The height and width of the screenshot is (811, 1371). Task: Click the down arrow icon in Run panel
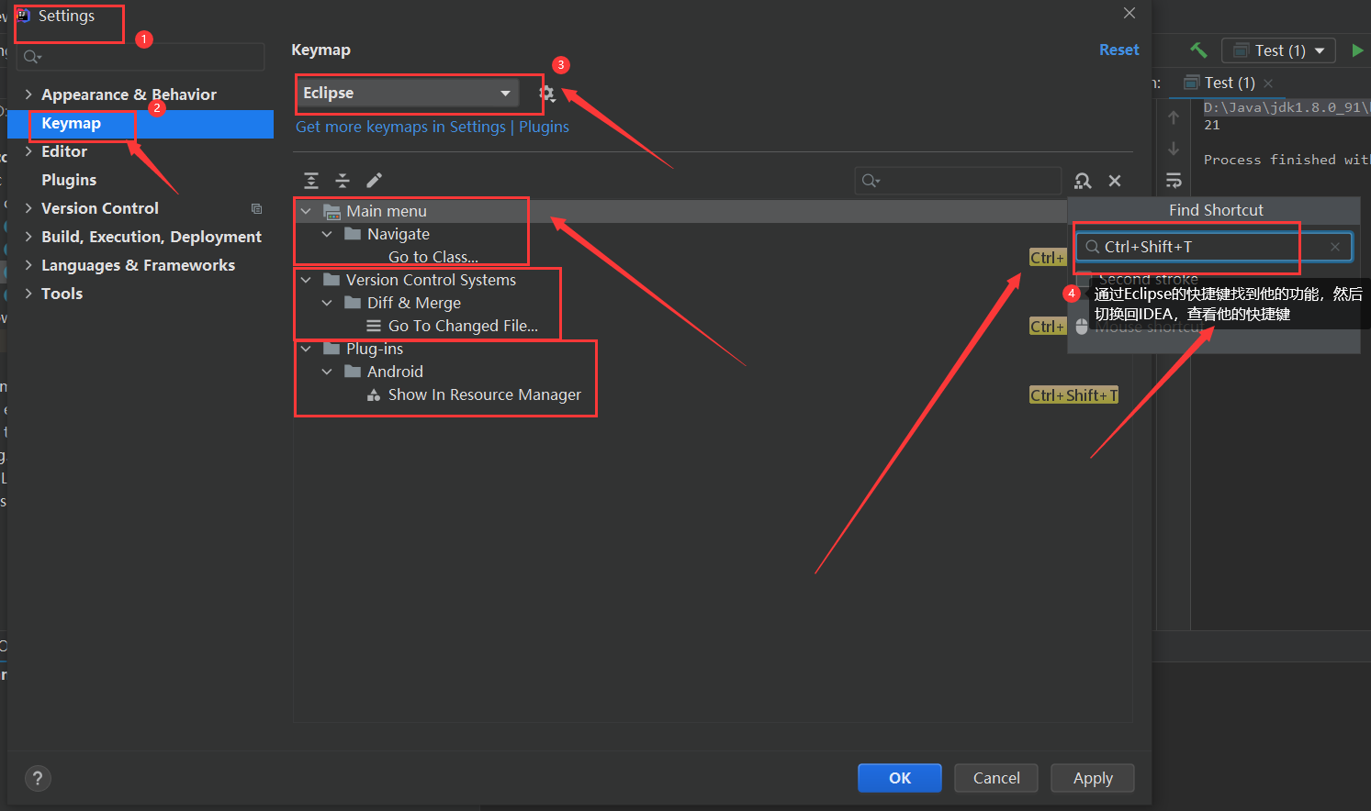(1174, 149)
